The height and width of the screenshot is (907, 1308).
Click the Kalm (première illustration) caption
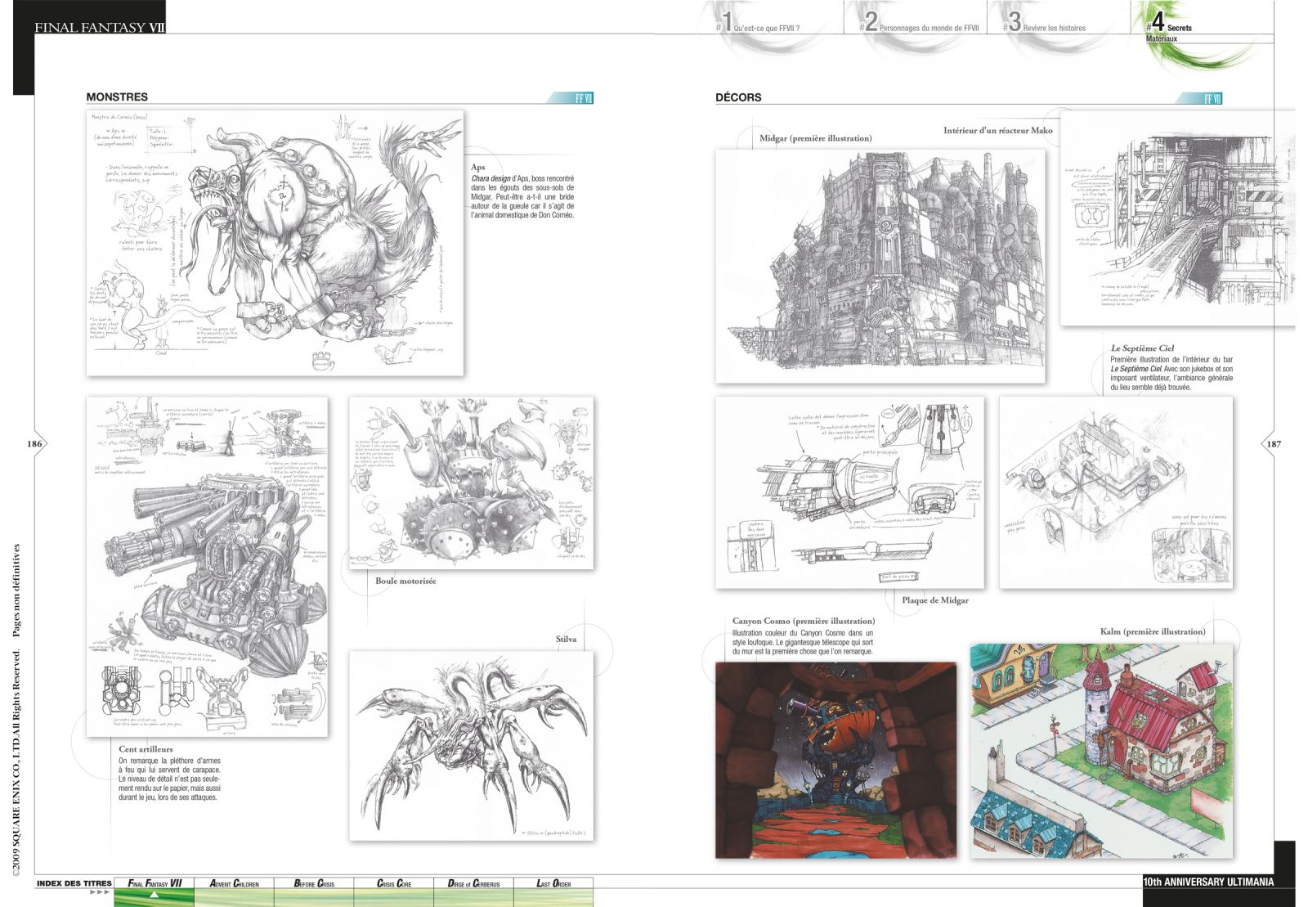[x=1153, y=631]
